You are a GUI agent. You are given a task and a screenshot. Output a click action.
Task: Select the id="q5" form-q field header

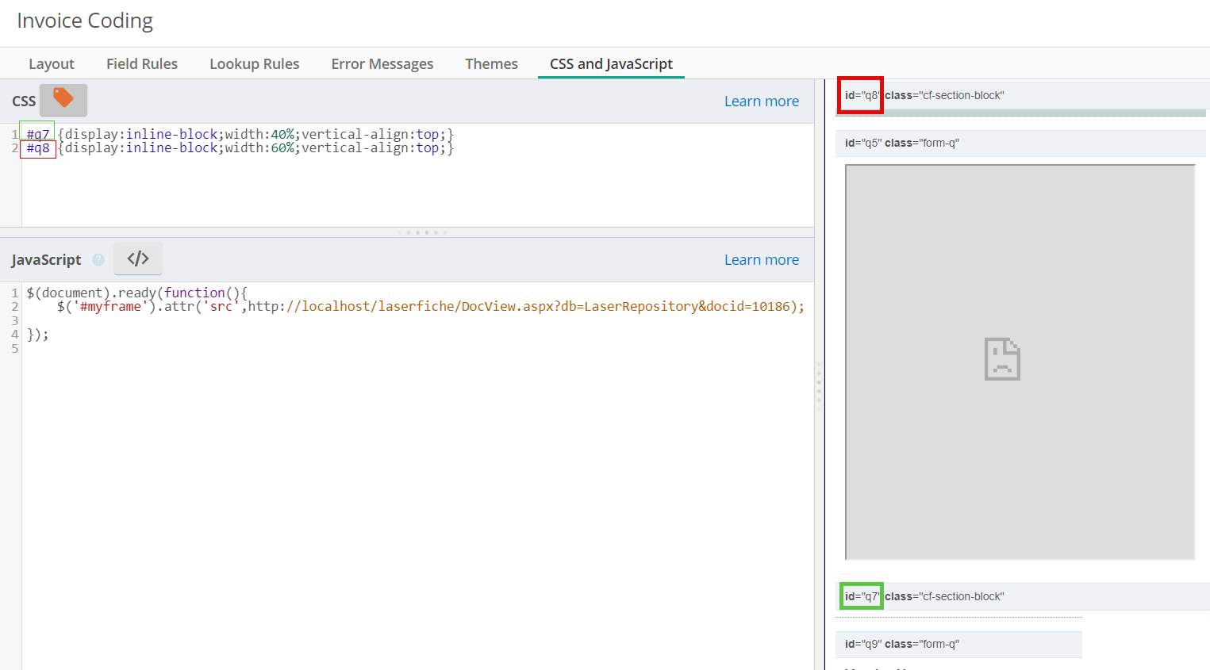tap(1020, 143)
